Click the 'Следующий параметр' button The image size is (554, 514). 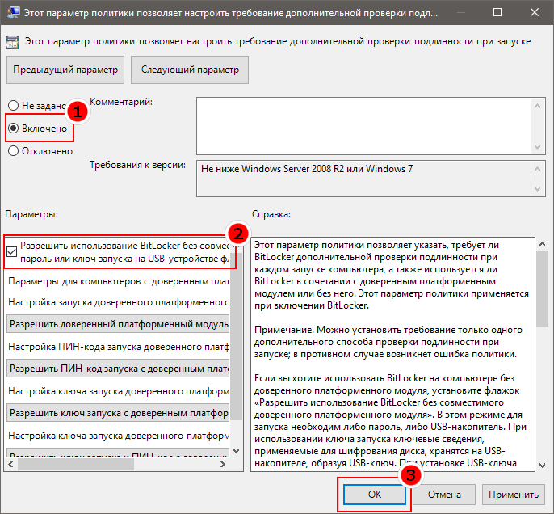pyautogui.click(x=190, y=70)
